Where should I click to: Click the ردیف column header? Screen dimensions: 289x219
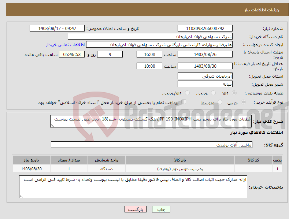[277, 160]
